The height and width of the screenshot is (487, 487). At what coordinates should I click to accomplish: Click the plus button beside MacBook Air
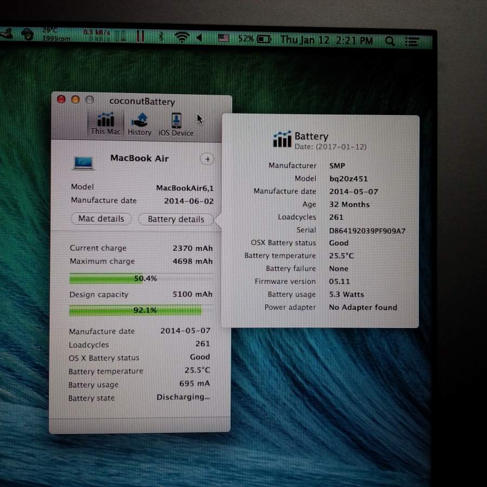pos(207,159)
